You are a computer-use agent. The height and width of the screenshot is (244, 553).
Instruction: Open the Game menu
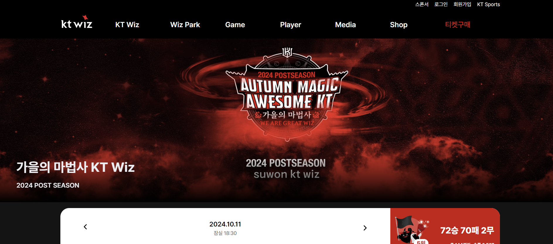[x=235, y=25]
